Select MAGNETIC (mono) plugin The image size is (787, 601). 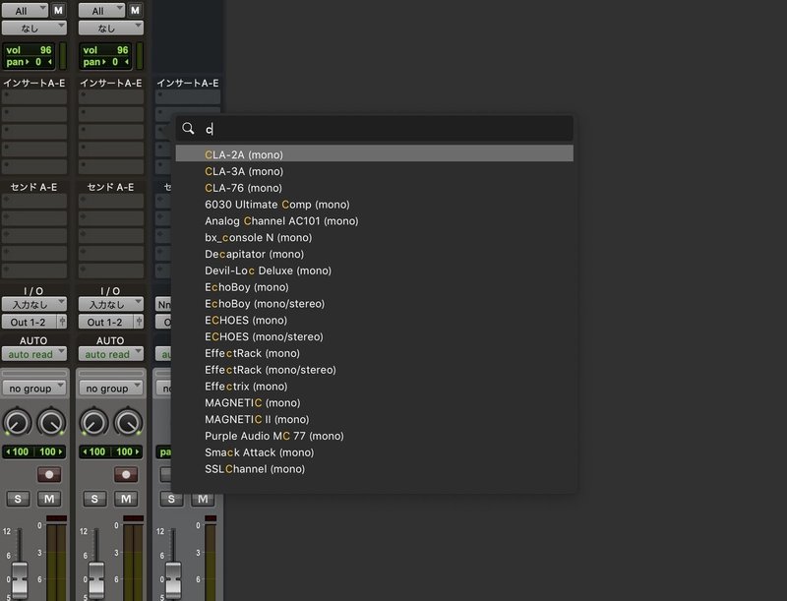[375, 403]
